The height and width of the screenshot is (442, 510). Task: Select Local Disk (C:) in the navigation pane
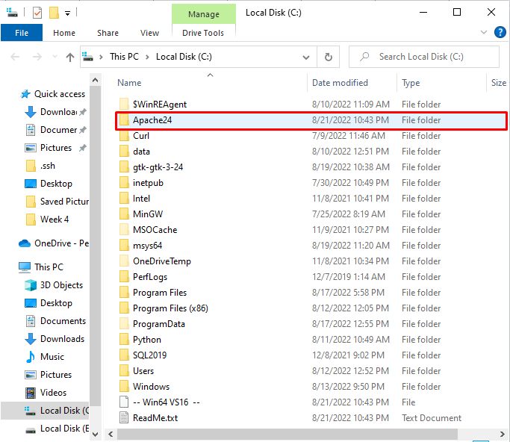click(x=46, y=411)
